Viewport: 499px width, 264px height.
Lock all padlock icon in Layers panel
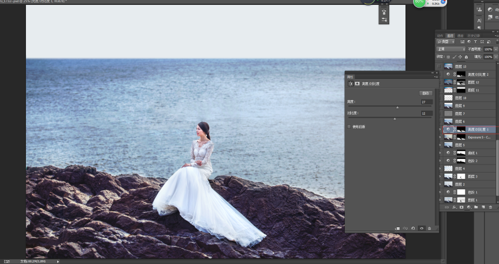[466, 57]
